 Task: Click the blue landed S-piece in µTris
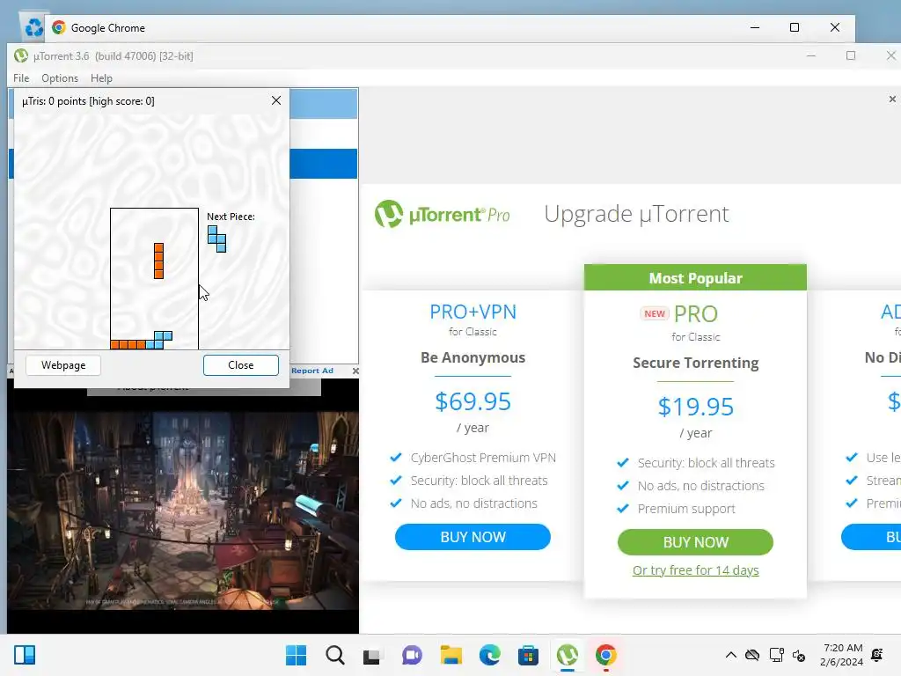[x=159, y=341]
